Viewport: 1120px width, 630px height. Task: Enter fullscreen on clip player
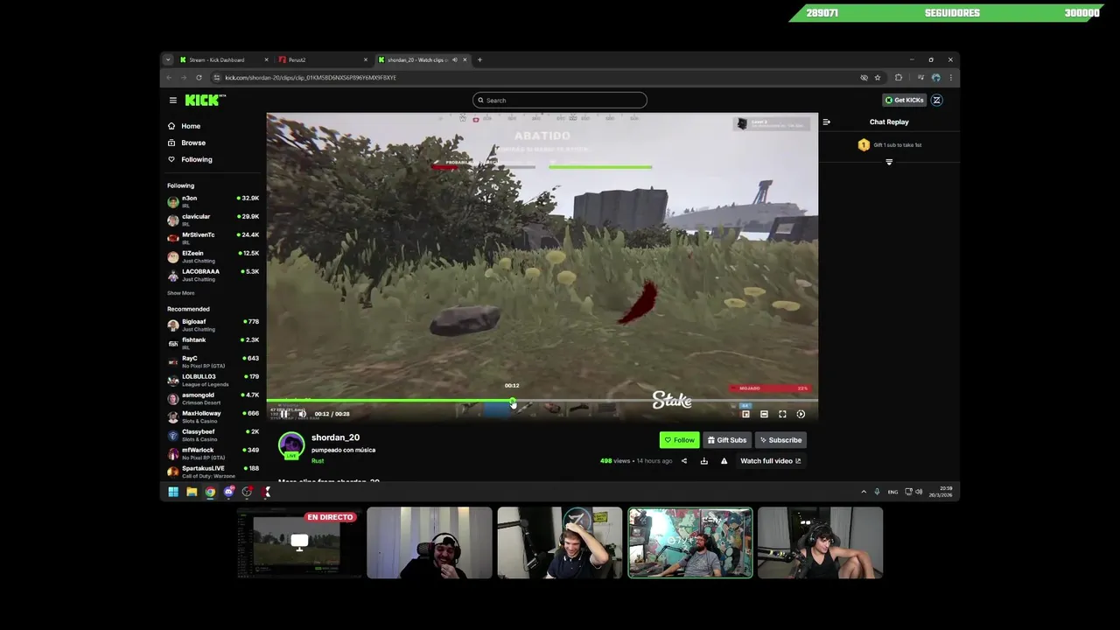point(782,414)
